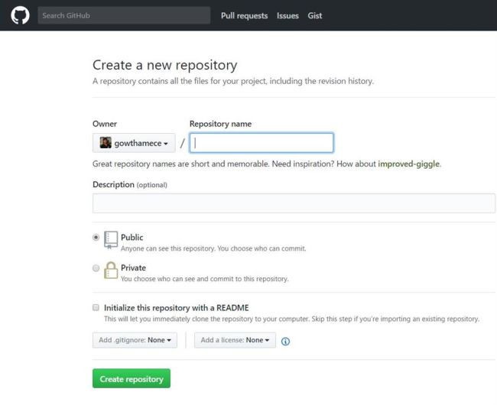The image size is (497, 405).
Task: Open Pull requests in the header
Action: (x=244, y=15)
